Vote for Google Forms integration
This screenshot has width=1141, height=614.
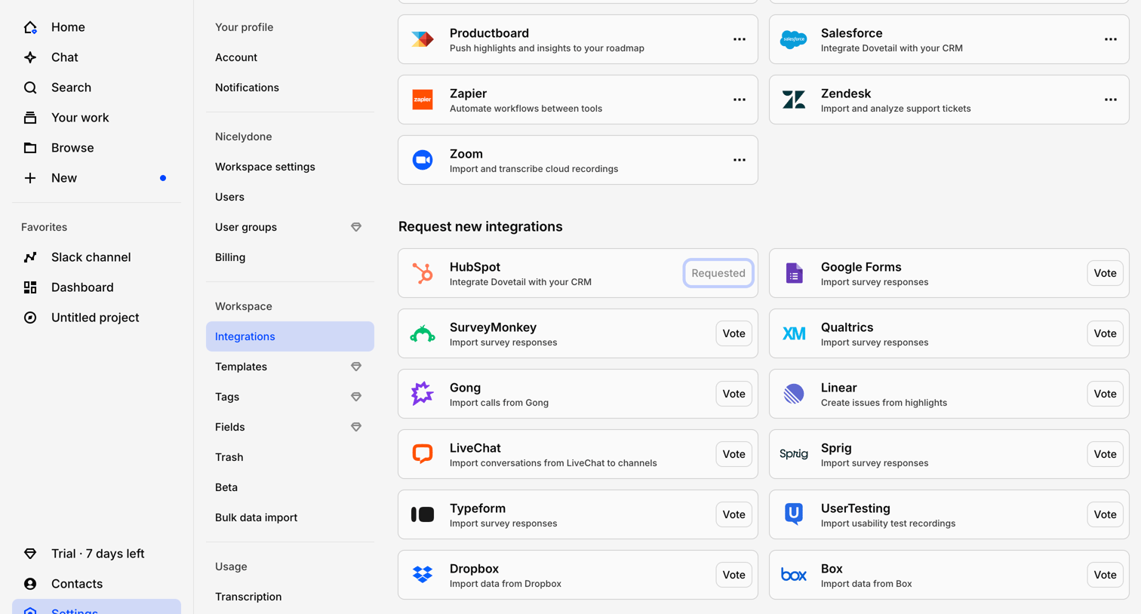point(1105,273)
